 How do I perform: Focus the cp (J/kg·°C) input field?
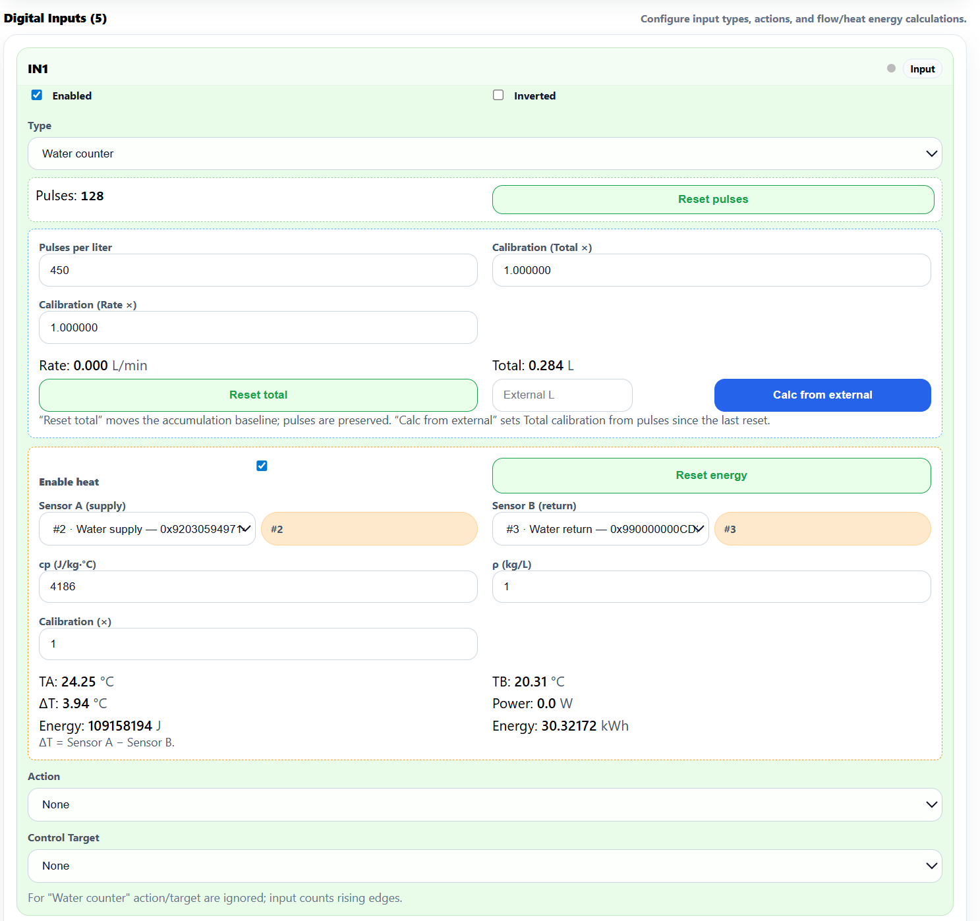coord(258,586)
